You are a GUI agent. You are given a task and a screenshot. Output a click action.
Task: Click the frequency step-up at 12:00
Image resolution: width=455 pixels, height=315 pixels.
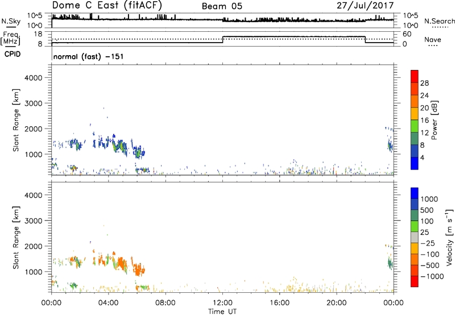click(x=222, y=39)
